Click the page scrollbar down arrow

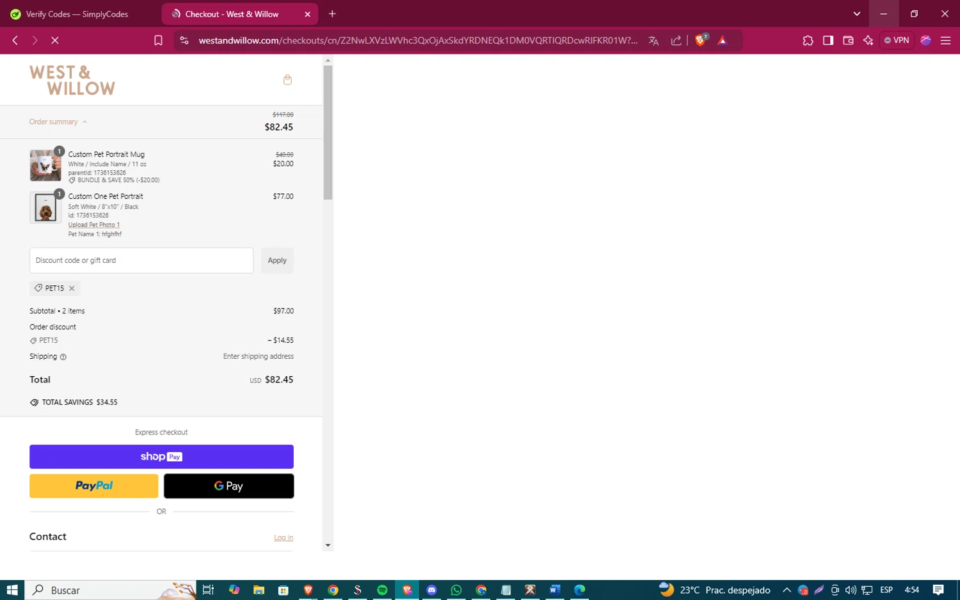click(x=328, y=546)
